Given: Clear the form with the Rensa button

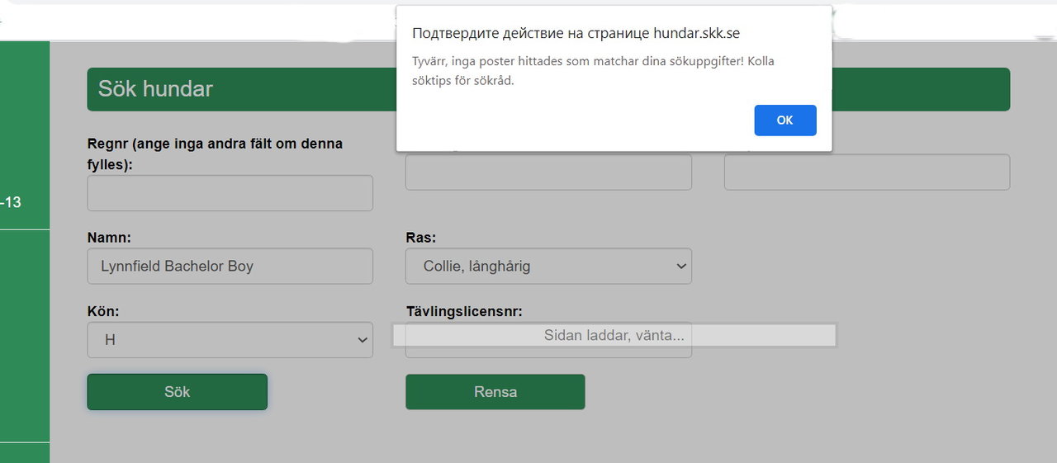Looking at the screenshot, I should click(x=495, y=392).
